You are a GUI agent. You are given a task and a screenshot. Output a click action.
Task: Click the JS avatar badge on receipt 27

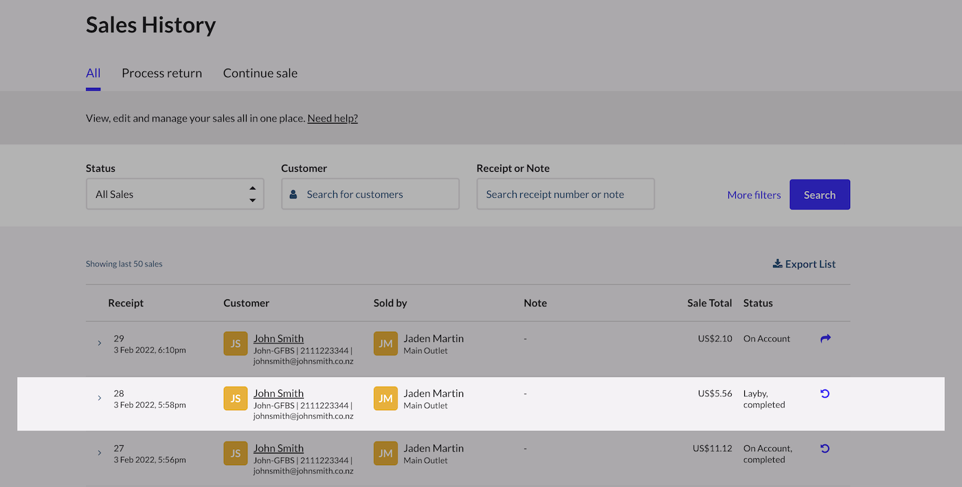[235, 453]
